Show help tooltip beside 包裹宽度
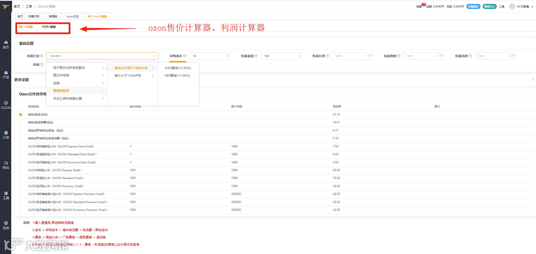The width and height of the screenshot is (536, 254). [399, 56]
